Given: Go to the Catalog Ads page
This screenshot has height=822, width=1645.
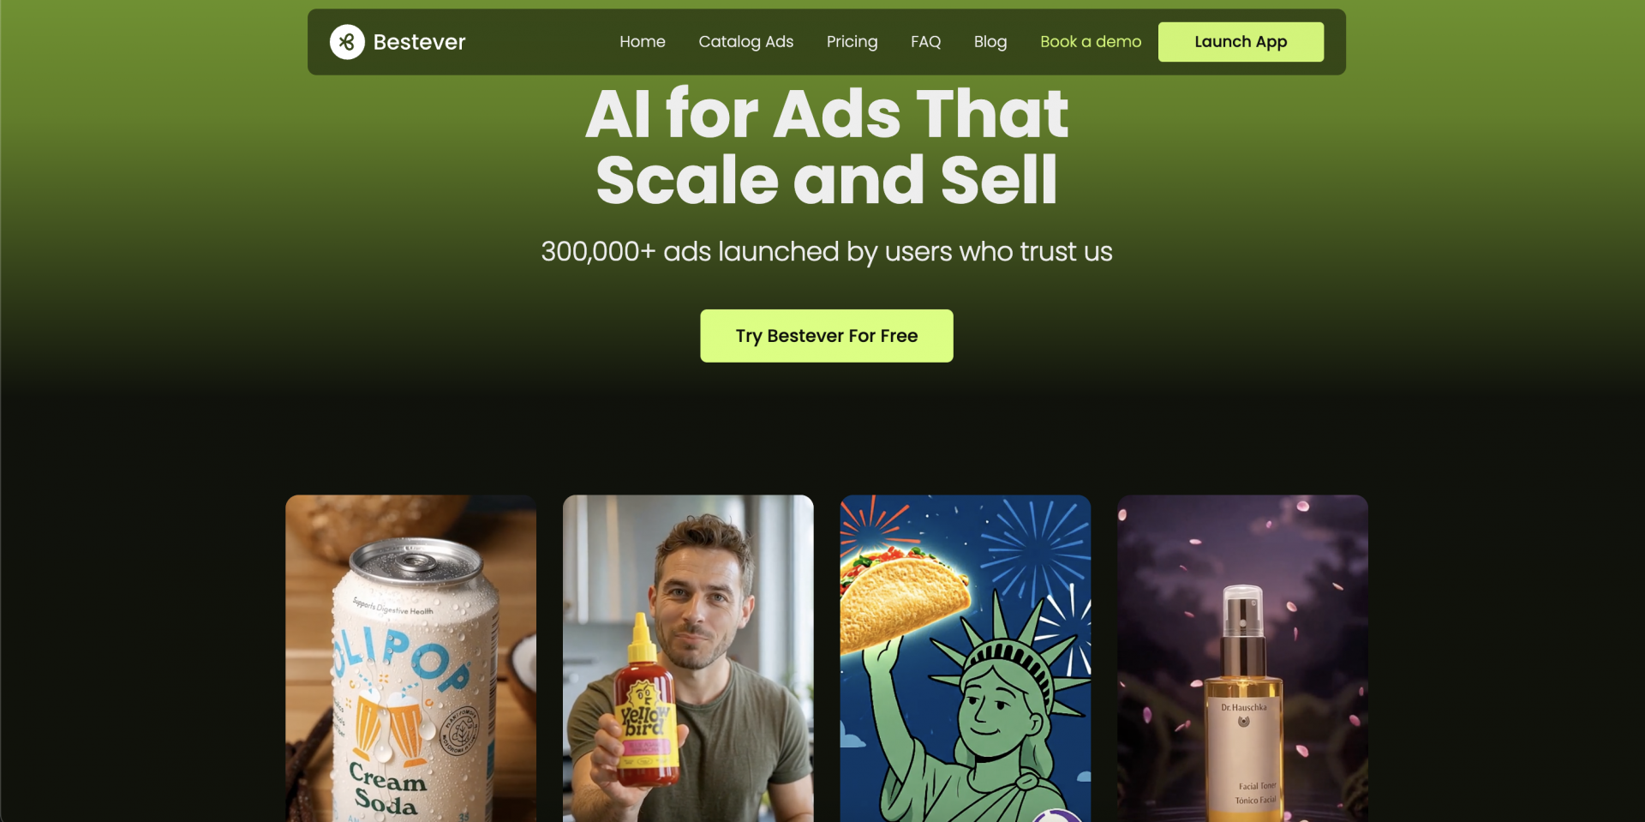Looking at the screenshot, I should (x=745, y=42).
